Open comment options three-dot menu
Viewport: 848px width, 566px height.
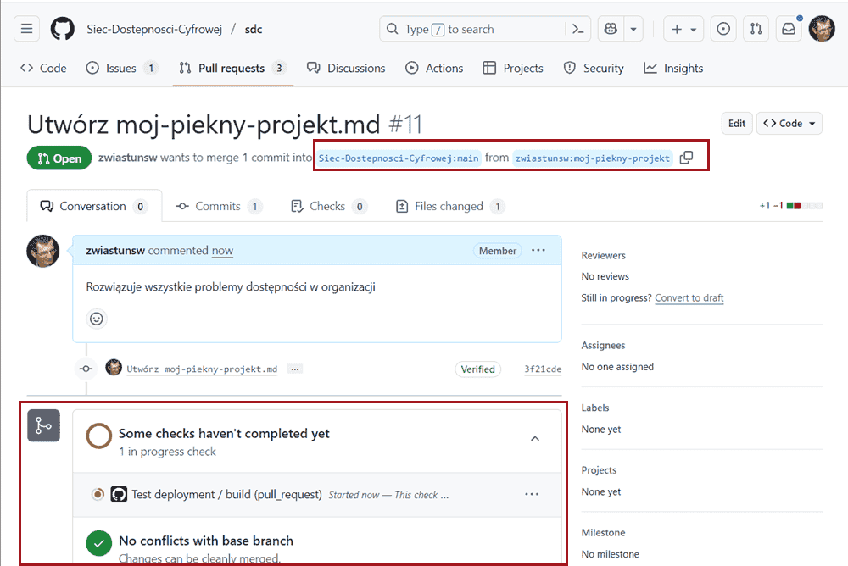pyautogui.click(x=538, y=251)
